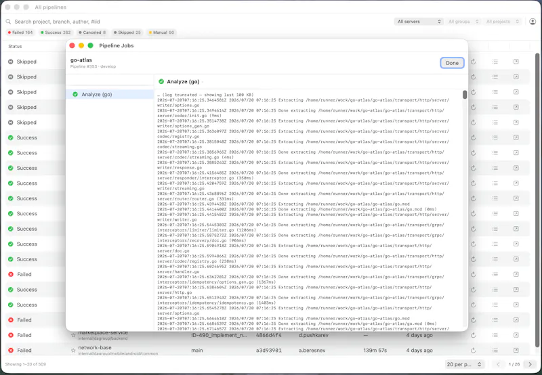Click the pipelines list scrollbar
This screenshot has width=542, height=375.
537,200
